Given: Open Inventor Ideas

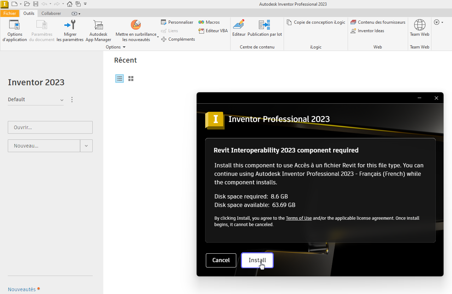Looking at the screenshot, I should tap(367, 31).
